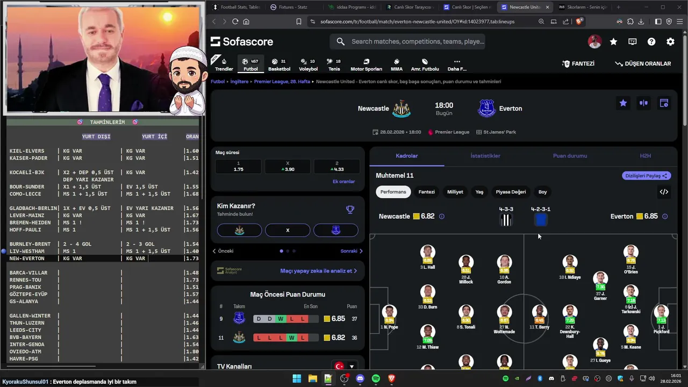Show Everton rating info icon
The height and width of the screenshot is (387, 688).
(x=665, y=217)
